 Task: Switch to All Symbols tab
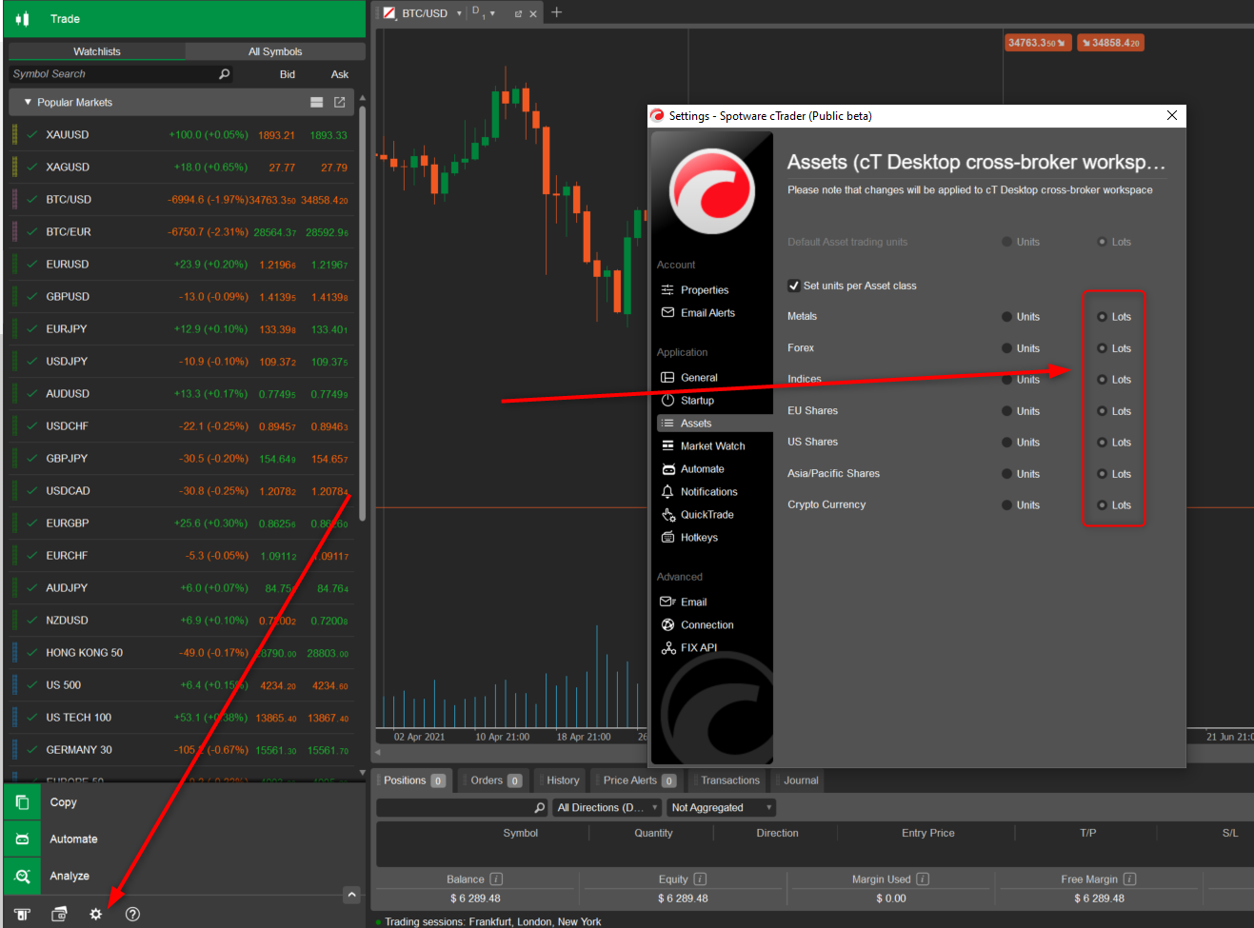pos(275,51)
